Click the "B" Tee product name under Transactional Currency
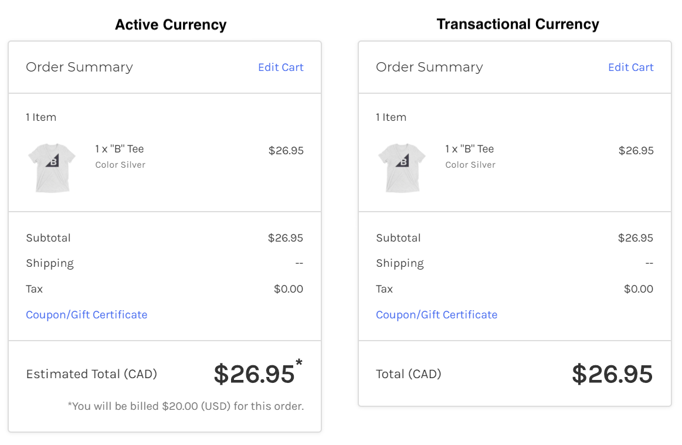The image size is (682, 445). [x=470, y=149]
